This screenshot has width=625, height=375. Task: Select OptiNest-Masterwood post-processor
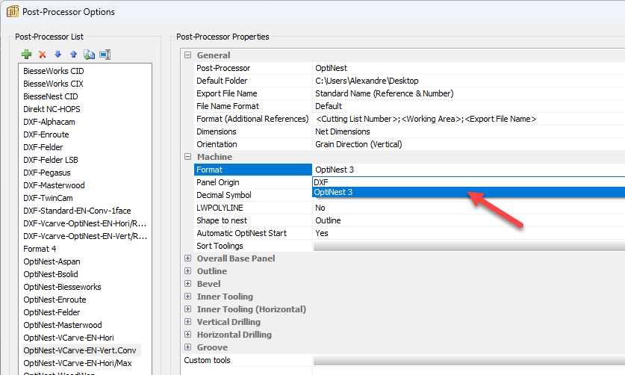(x=63, y=325)
